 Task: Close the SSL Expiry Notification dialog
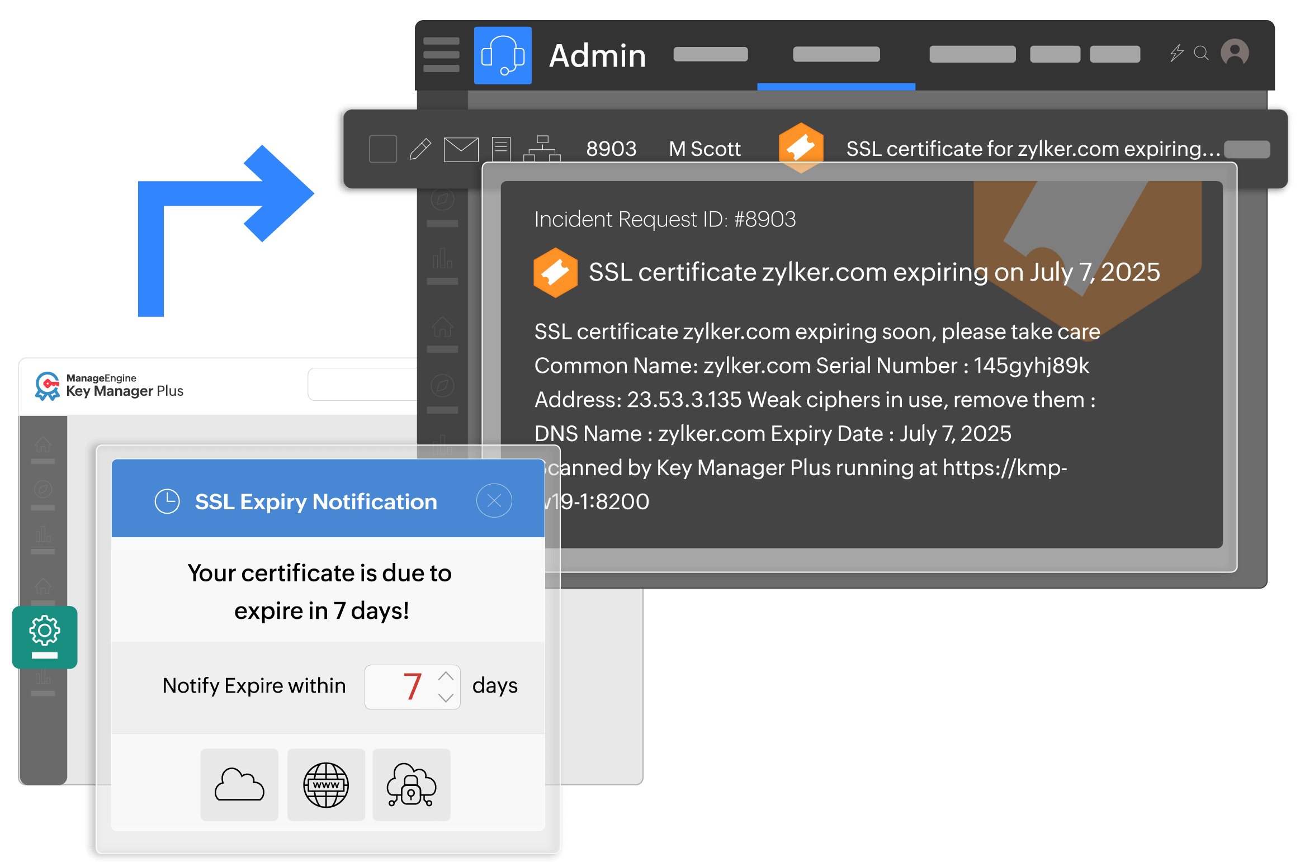(x=494, y=500)
